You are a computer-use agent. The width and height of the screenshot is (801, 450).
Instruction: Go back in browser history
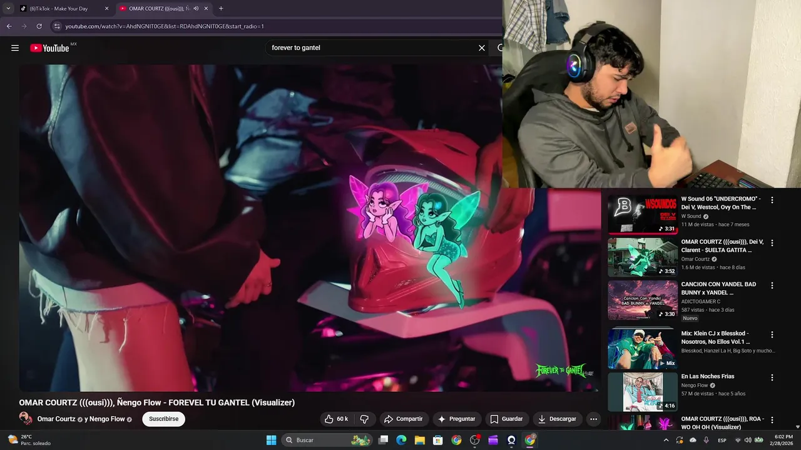(x=9, y=26)
